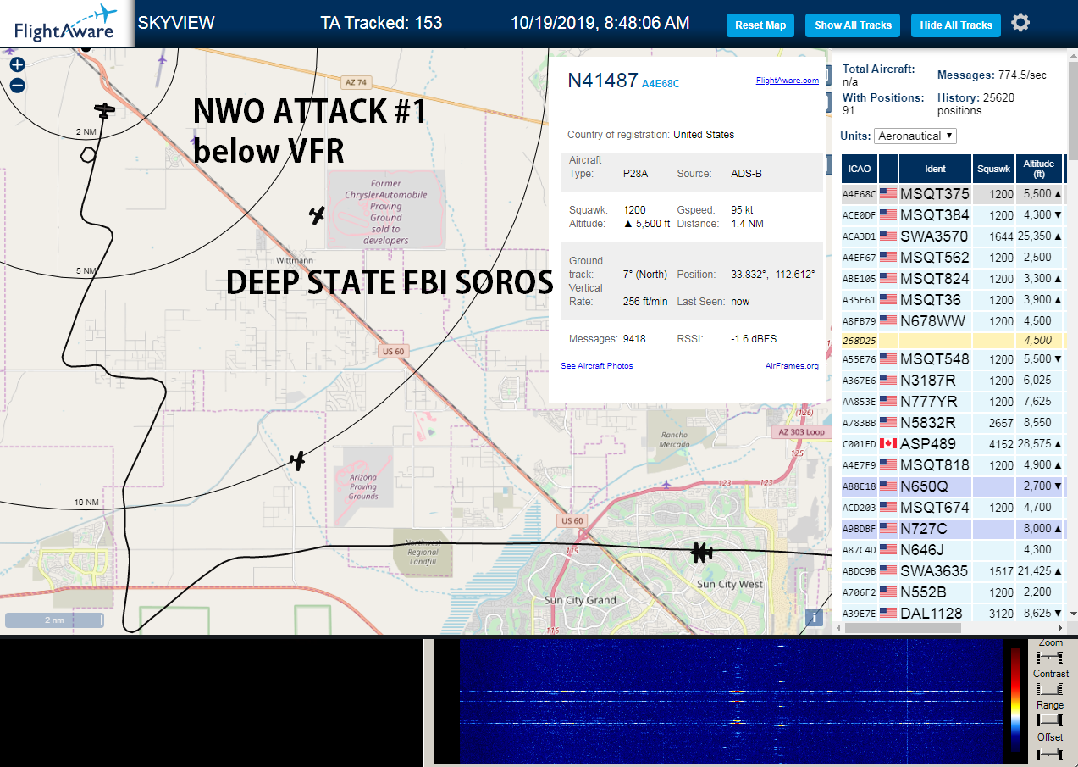Open the map attribution info icon

814,617
